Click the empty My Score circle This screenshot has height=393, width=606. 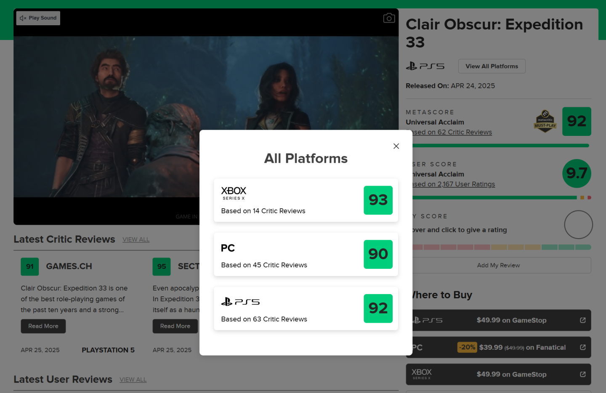[x=578, y=225]
